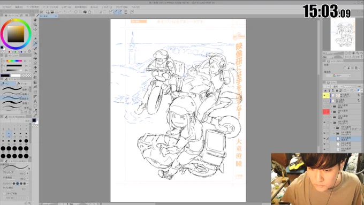
Task: Select the Move layer cross-arrow tool
Action: 35,29
